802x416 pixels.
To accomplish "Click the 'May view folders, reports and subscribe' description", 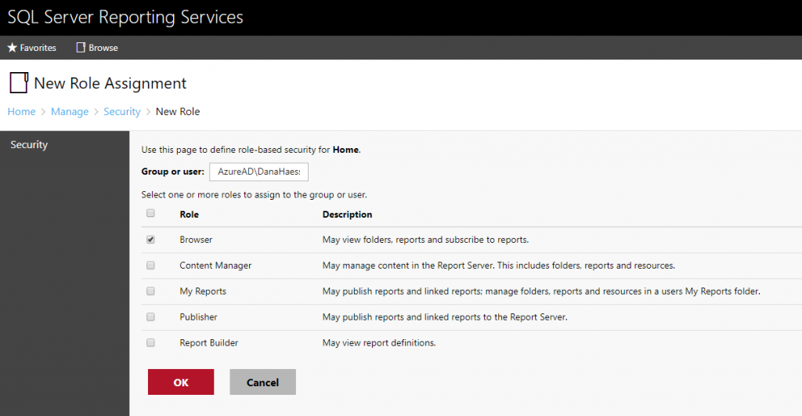I will click(425, 240).
